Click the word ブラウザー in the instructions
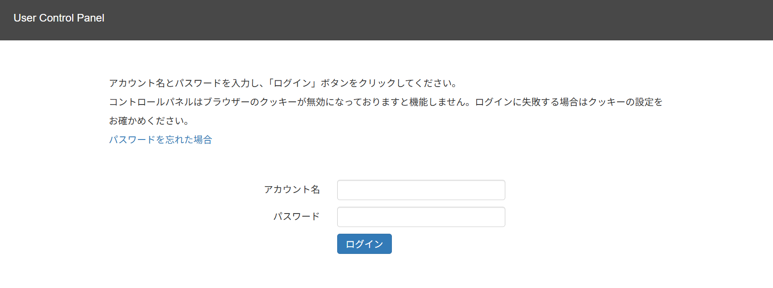The width and height of the screenshot is (773, 288). click(x=227, y=102)
